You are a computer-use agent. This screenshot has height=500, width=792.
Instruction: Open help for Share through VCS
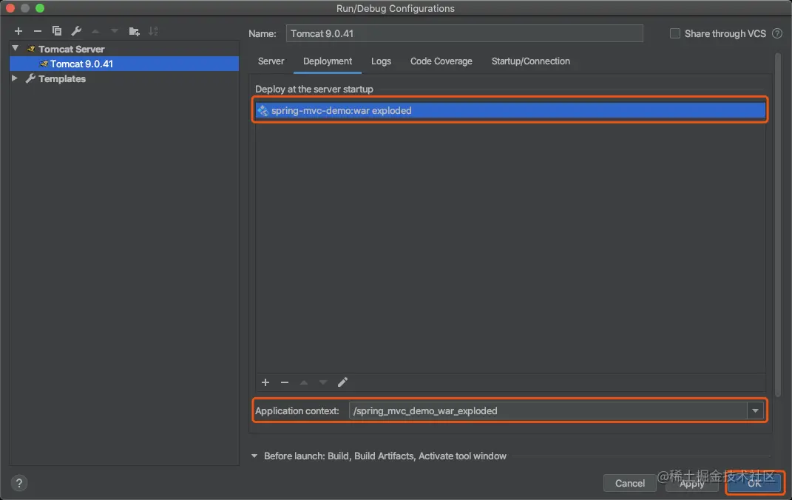pyautogui.click(x=777, y=33)
